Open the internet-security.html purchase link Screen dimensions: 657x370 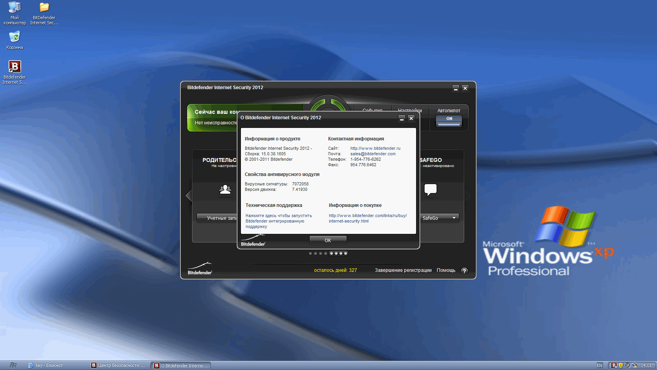click(x=368, y=218)
